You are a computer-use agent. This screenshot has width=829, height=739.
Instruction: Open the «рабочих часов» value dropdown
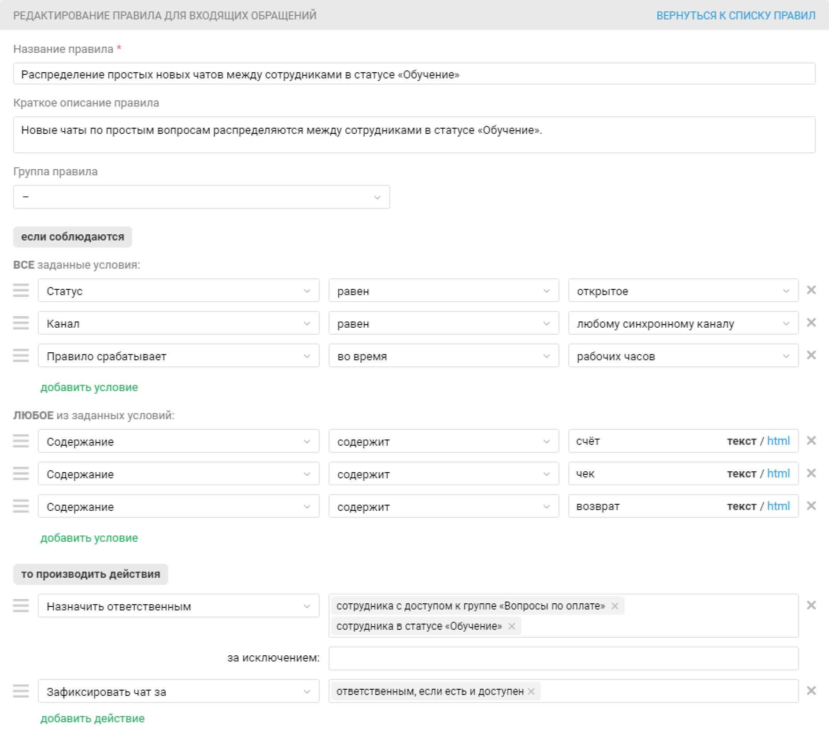coord(683,356)
